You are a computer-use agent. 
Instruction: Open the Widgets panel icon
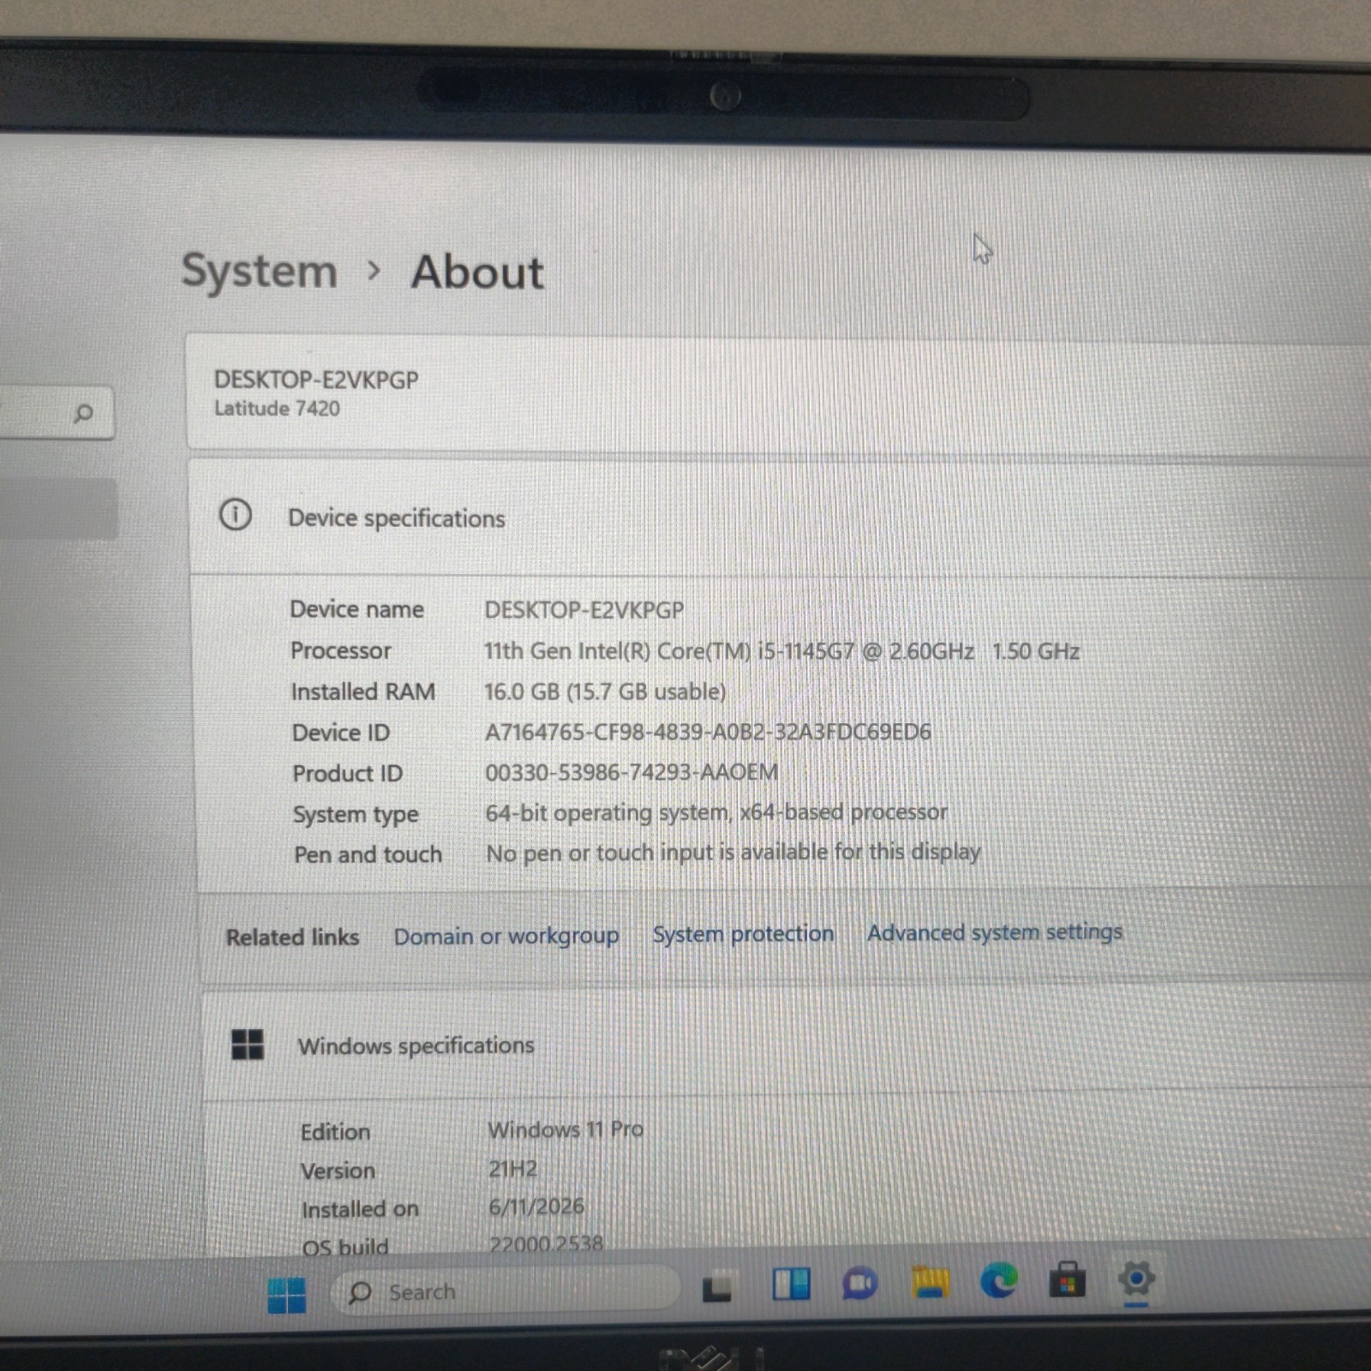pos(791,1284)
